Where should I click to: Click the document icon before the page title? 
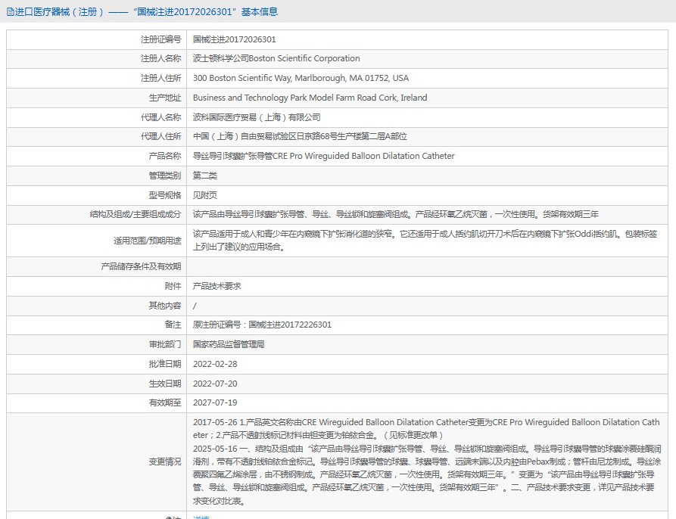[10, 11]
